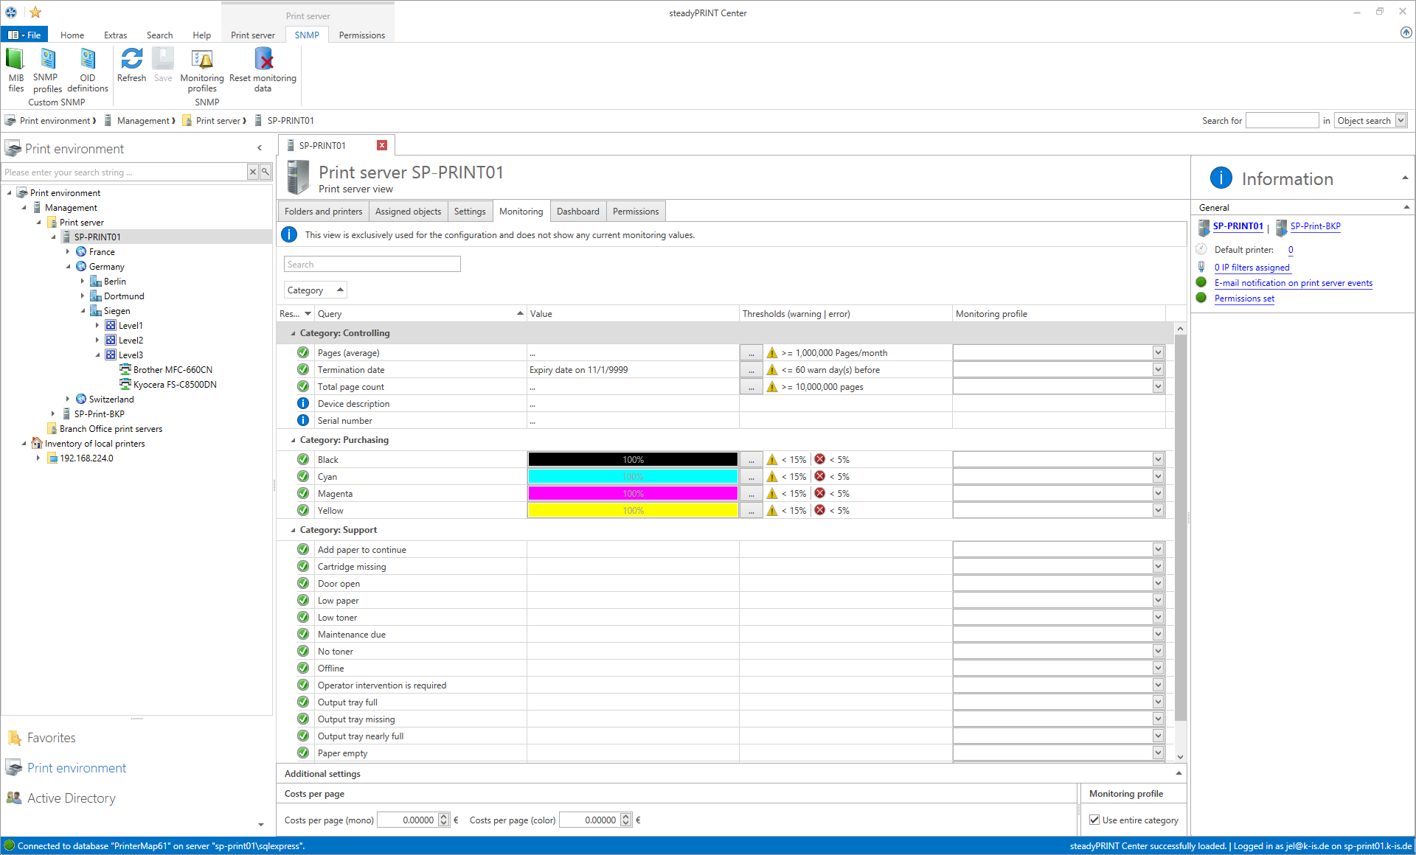
Task: Open OID definitions
Action: click(88, 70)
